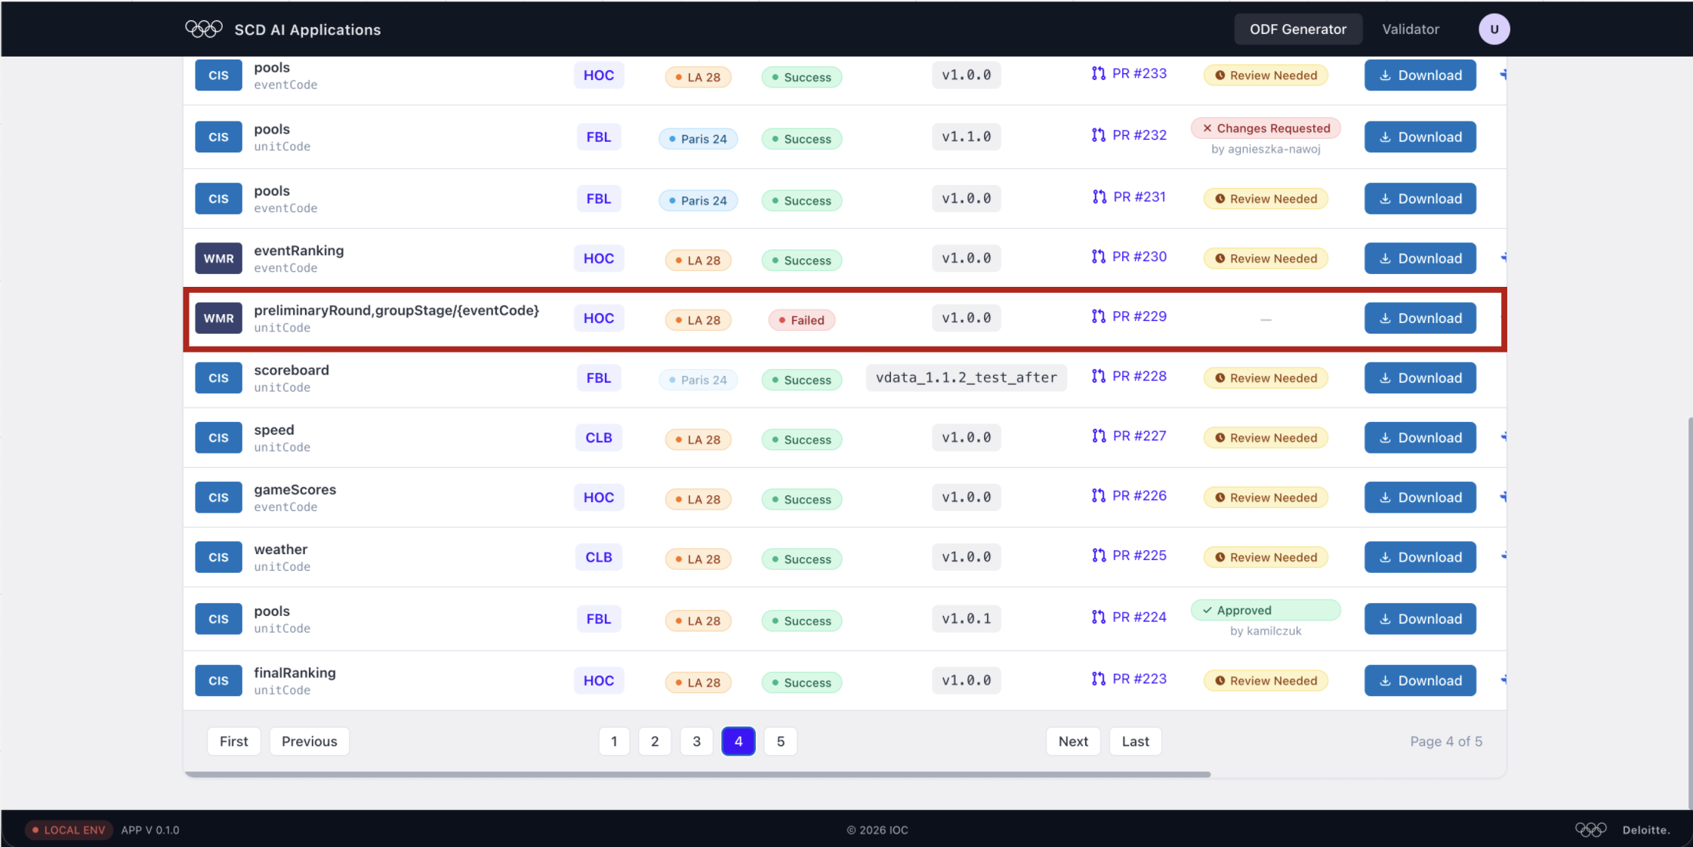Click the v1.0.1 version tag
The width and height of the screenshot is (1693, 847).
[x=966, y=618]
